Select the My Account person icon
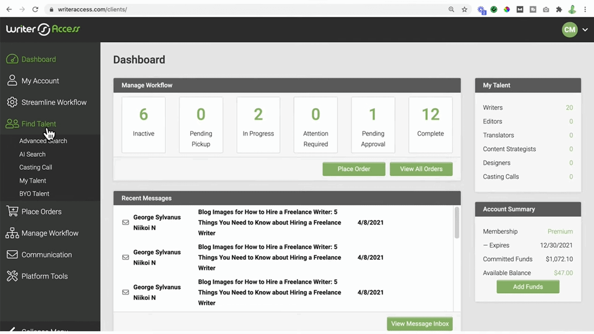The image size is (594, 334). tap(12, 81)
